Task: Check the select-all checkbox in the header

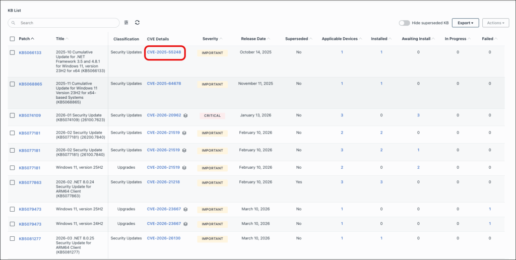Action: tap(12, 39)
